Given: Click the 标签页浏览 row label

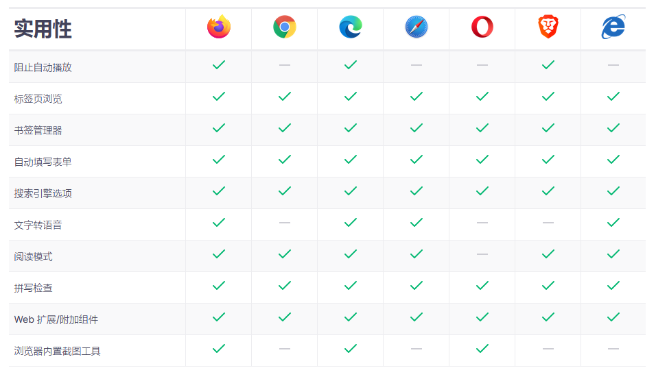Looking at the screenshot, I should tap(38, 99).
